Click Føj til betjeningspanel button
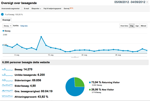This screenshot has height=101, width=150. pyautogui.click(x=52, y=9)
